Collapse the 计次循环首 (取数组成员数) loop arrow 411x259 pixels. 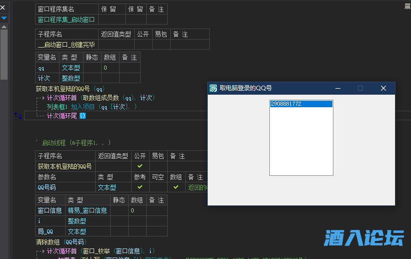(x=43, y=98)
